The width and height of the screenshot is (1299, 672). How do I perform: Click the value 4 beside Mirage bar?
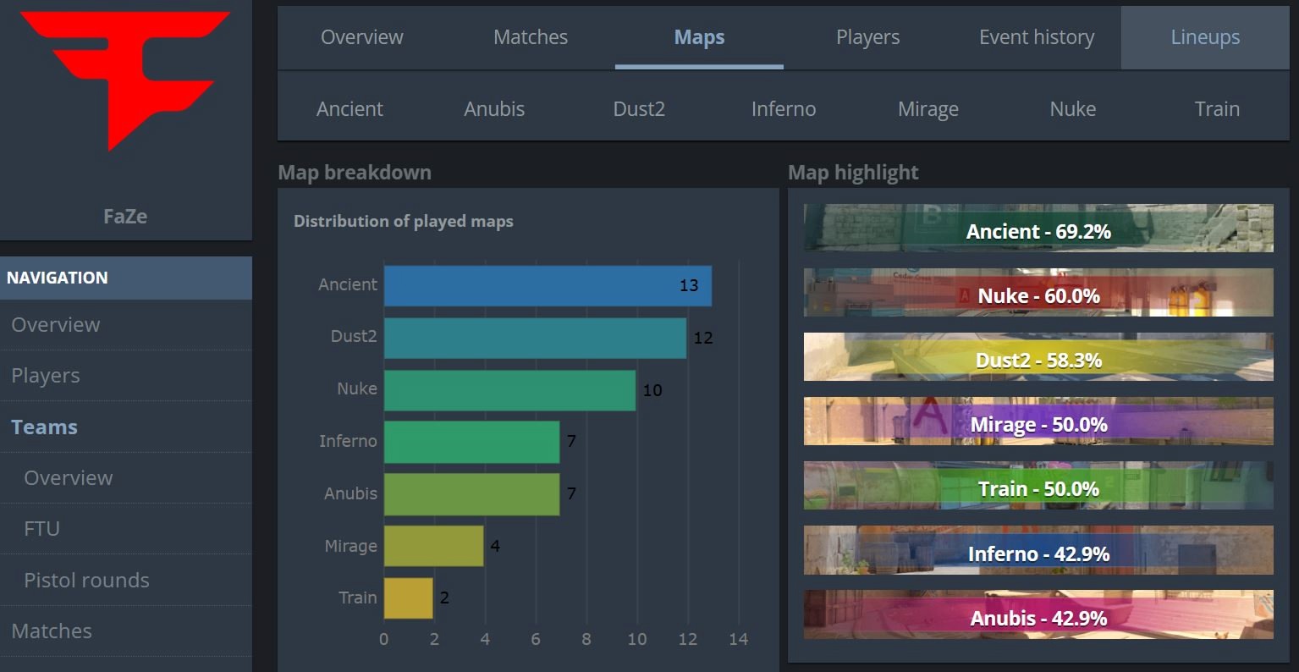click(495, 546)
